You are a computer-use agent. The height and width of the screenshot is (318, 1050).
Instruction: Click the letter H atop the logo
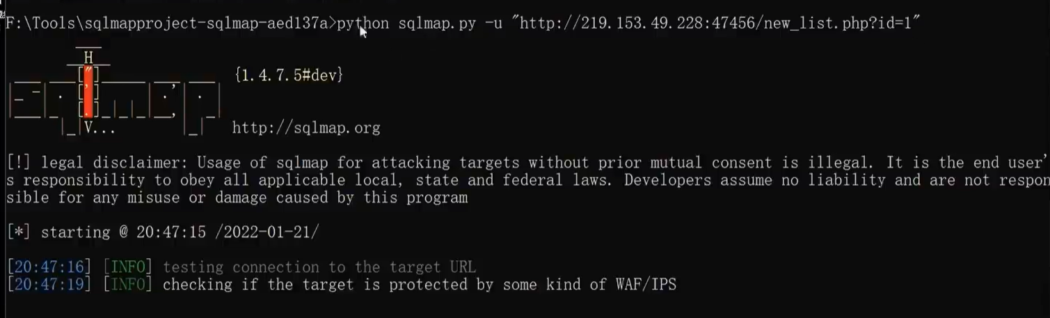click(88, 57)
